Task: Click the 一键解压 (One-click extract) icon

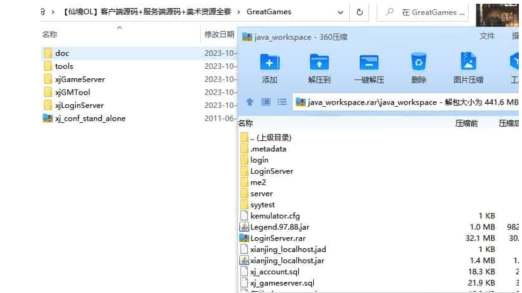Action: click(x=369, y=62)
